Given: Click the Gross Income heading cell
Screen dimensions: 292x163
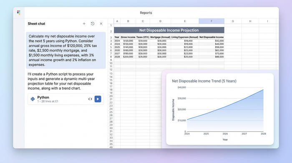Looking at the screenshot, I should tap(128, 37).
